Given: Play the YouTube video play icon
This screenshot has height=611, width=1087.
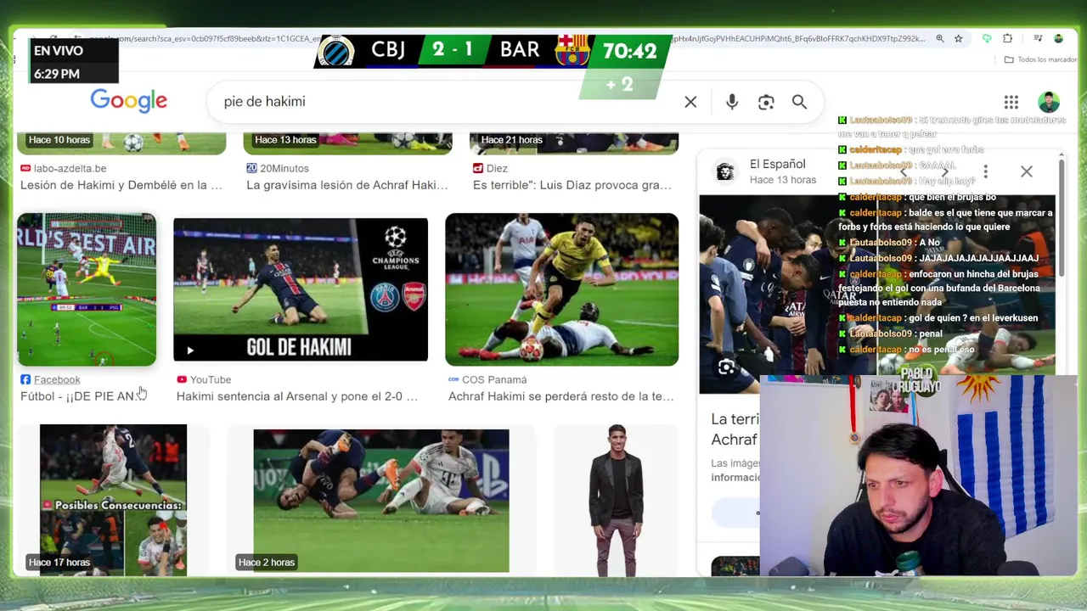Looking at the screenshot, I should click(190, 350).
